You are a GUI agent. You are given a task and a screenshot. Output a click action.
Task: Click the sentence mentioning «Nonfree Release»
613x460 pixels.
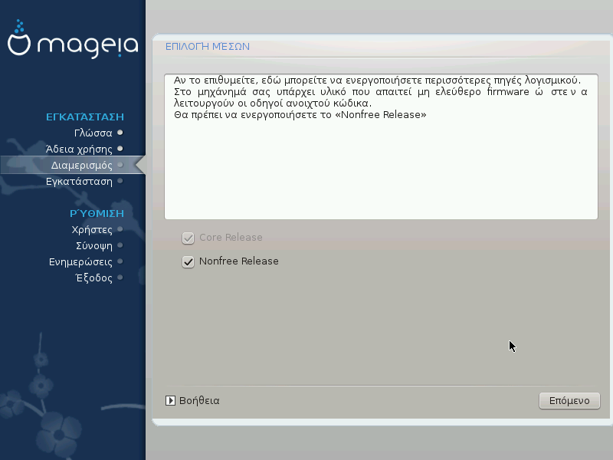click(300, 114)
